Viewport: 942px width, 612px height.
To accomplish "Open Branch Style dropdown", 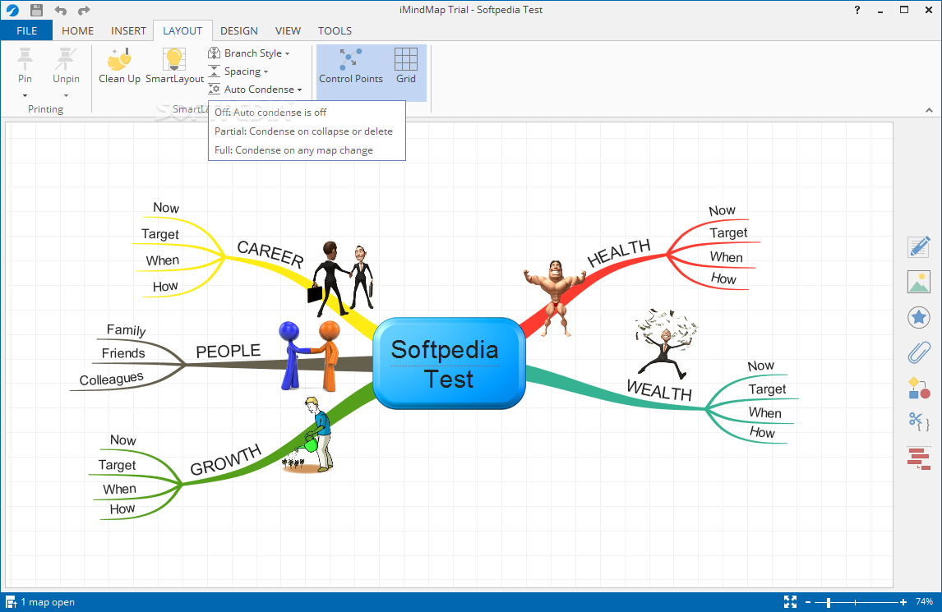I will [249, 53].
